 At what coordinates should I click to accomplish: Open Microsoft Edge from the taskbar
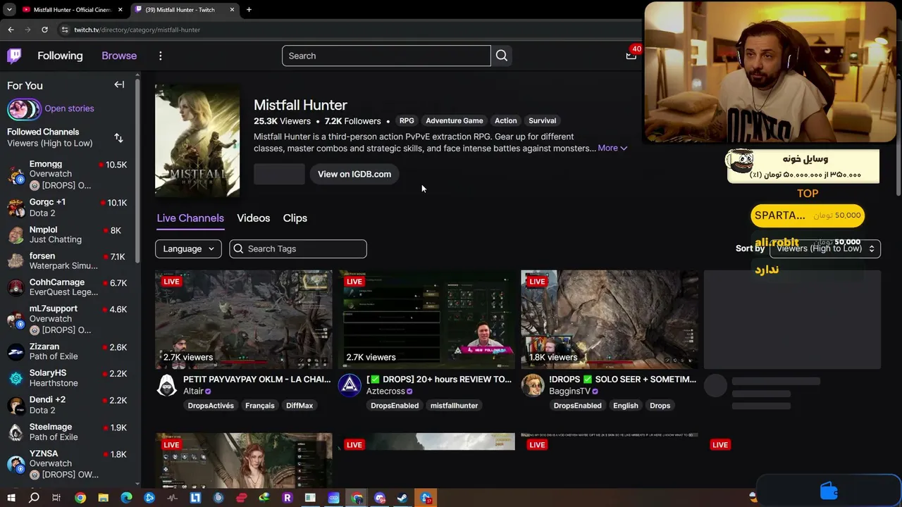pos(126,498)
